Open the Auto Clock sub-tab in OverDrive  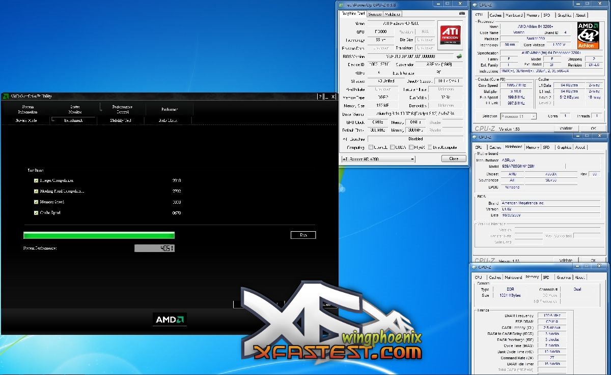coord(168,120)
